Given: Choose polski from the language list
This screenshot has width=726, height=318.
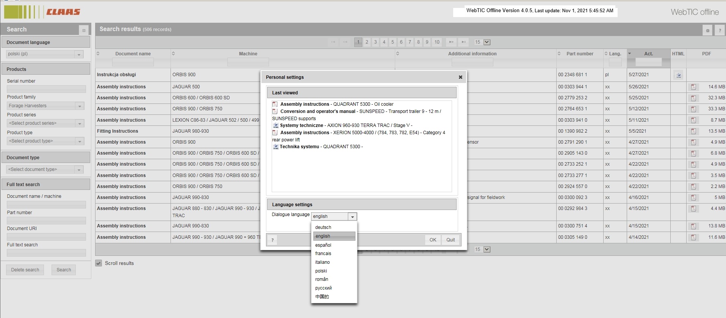Looking at the screenshot, I should pyautogui.click(x=321, y=271).
